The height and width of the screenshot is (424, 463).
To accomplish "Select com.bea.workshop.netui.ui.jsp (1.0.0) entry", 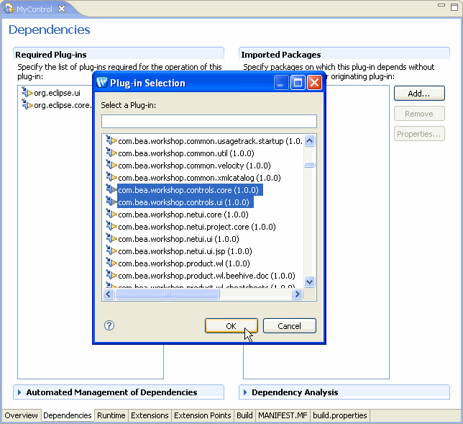I will [x=185, y=251].
